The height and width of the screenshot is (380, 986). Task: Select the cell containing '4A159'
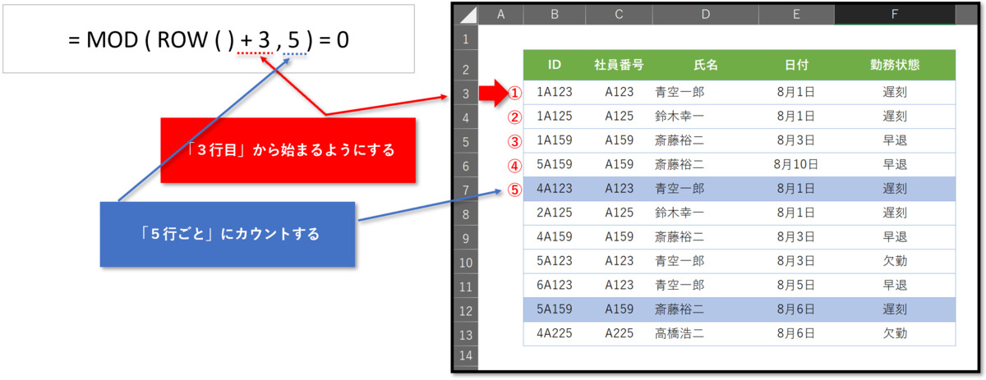click(x=555, y=237)
